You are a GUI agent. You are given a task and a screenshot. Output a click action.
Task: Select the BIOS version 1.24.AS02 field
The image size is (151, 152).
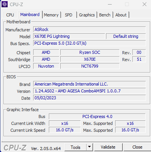90,91
